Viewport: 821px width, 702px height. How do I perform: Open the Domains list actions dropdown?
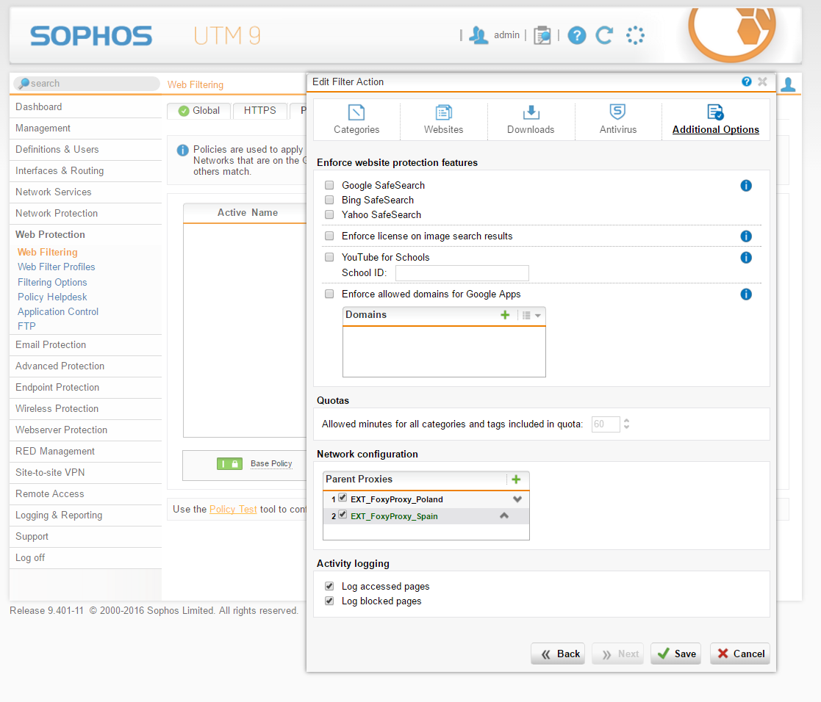pyautogui.click(x=531, y=315)
